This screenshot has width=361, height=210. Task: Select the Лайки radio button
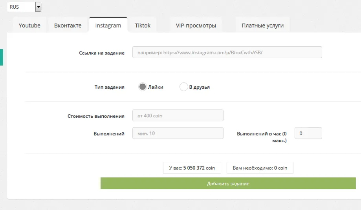point(143,87)
